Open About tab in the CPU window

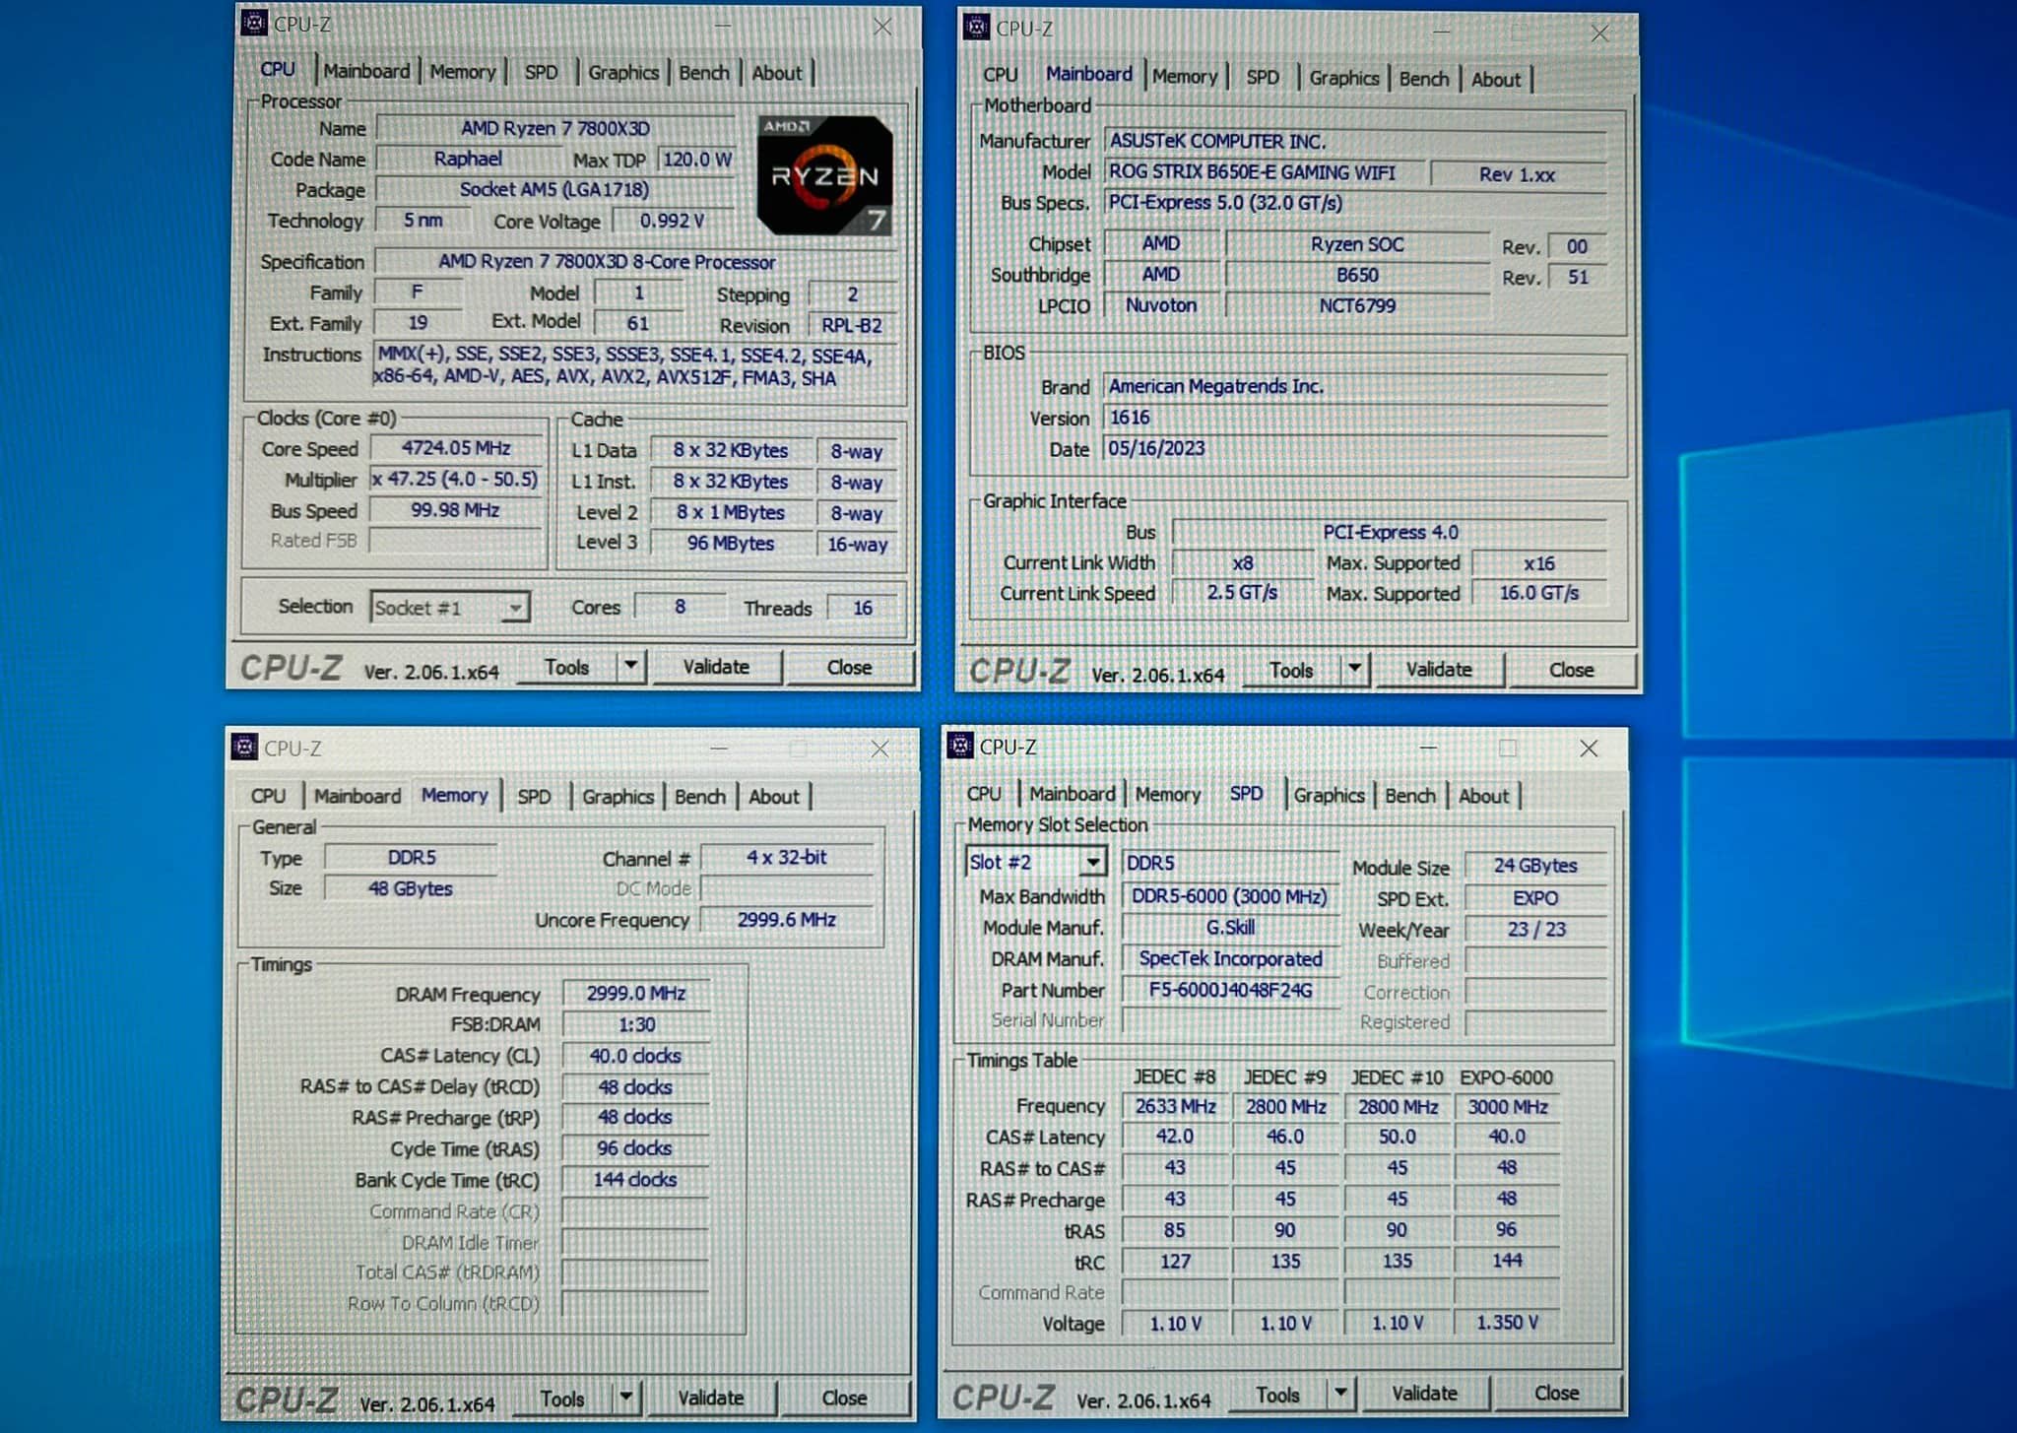[777, 73]
